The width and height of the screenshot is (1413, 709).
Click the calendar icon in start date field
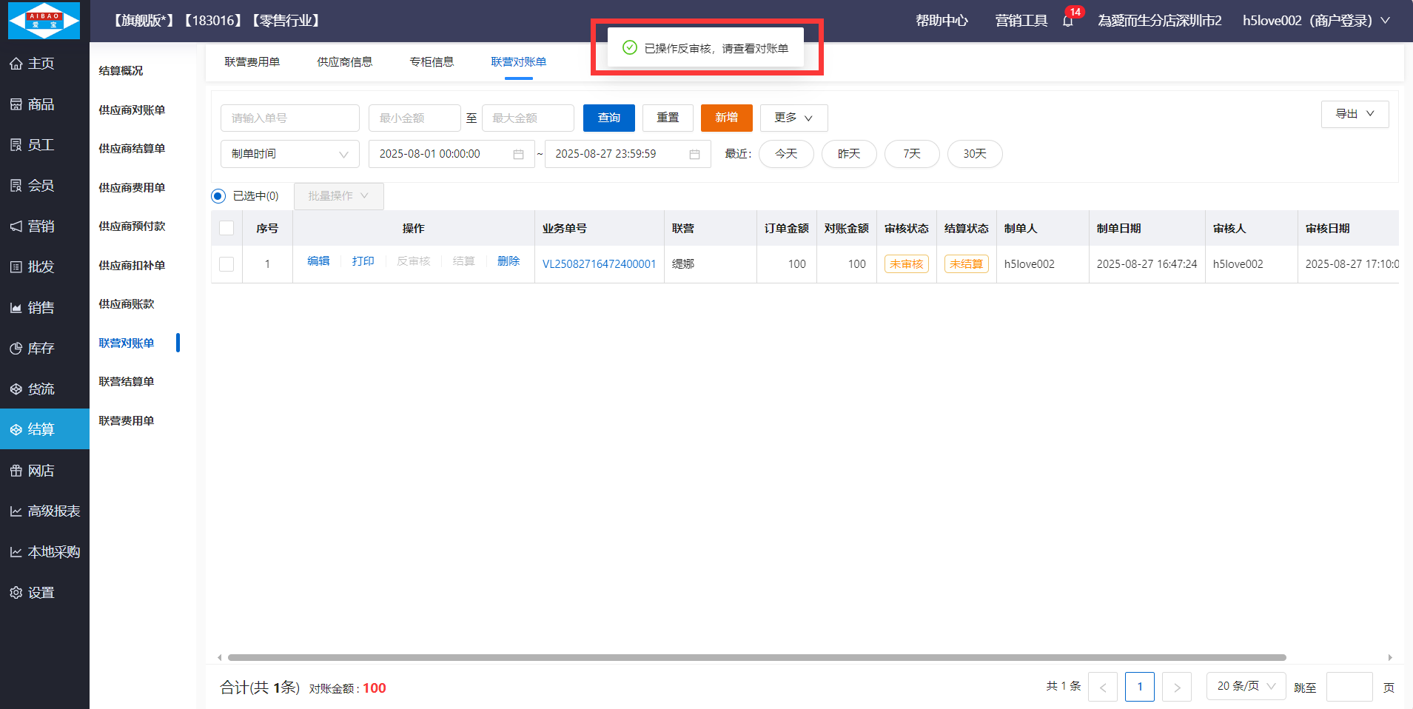pos(518,154)
